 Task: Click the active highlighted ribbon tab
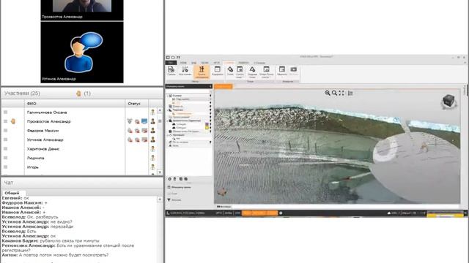[x=229, y=63]
